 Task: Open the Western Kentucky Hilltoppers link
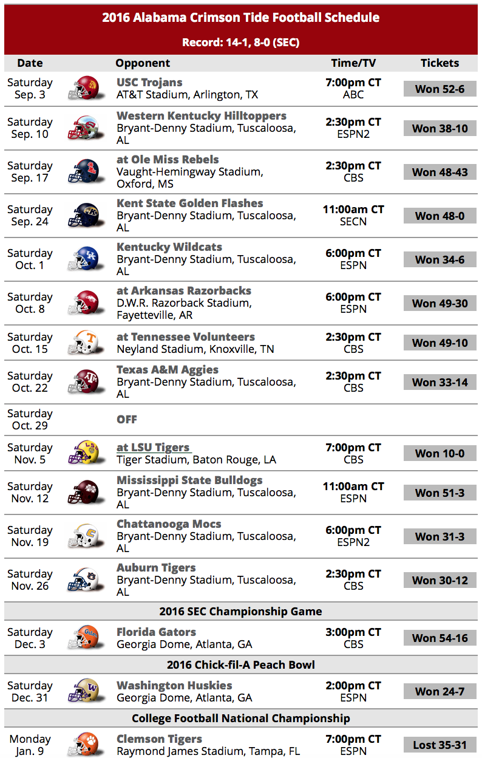pos(202,116)
